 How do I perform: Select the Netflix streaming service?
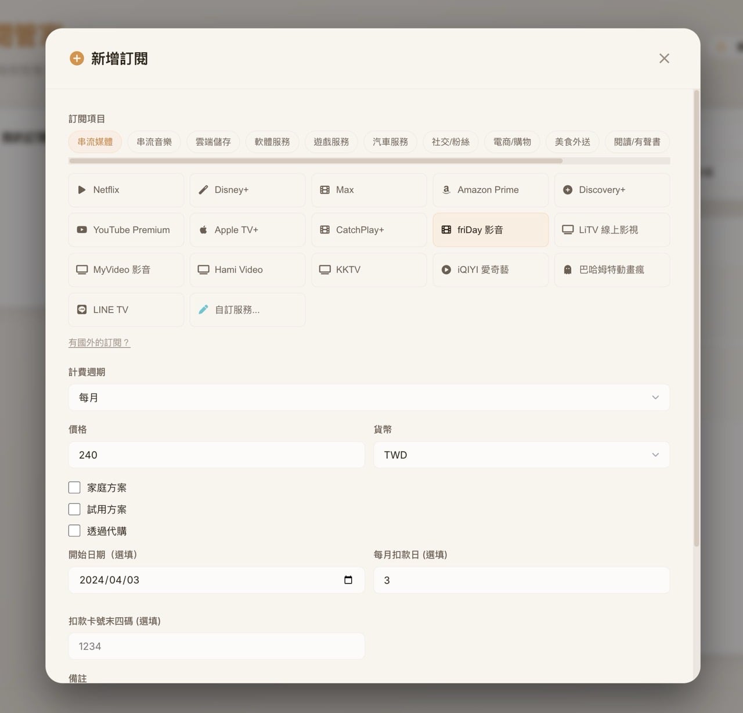point(125,190)
